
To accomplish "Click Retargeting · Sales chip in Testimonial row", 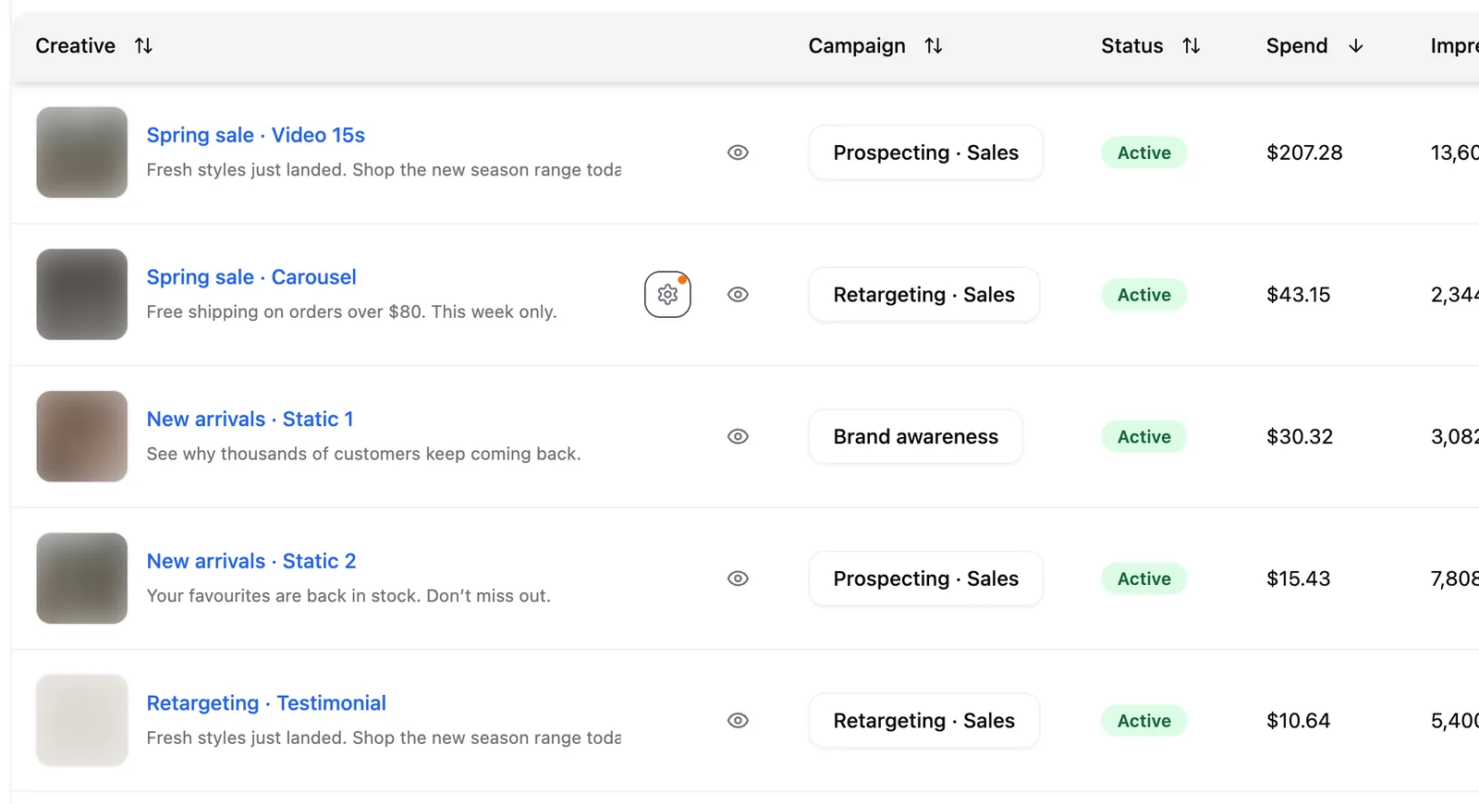I will [923, 720].
